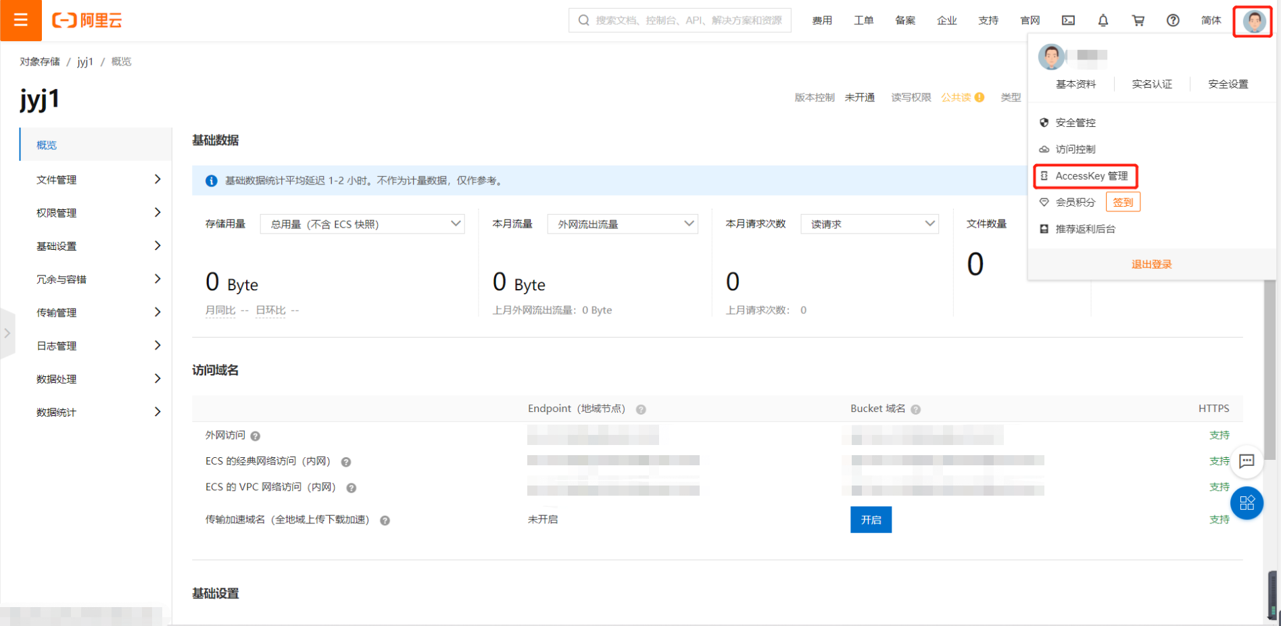Image resolution: width=1281 pixels, height=626 pixels.
Task: Click the user avatar in top bar
Action: click(1254, 21)
